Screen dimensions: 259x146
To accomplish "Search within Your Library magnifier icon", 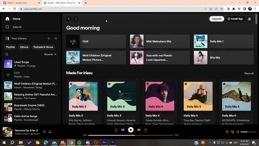I will click(x=6, y=54).
